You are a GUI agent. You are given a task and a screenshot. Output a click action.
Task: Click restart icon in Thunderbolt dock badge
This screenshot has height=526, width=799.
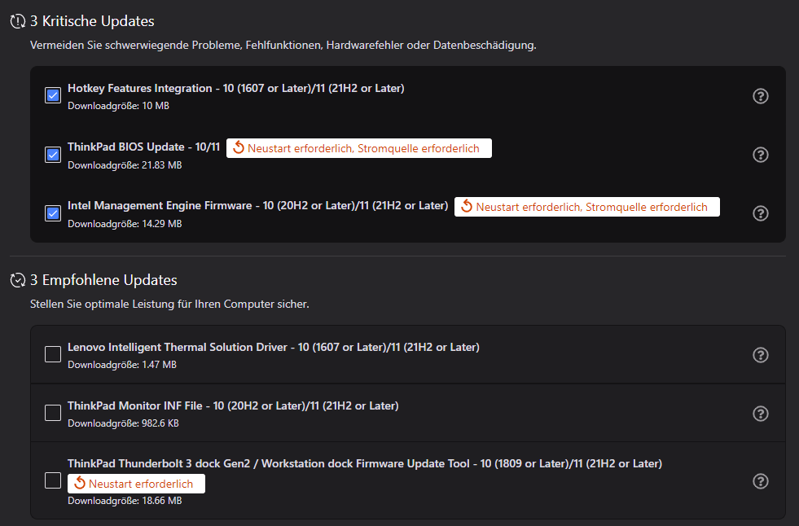coord(80,483)
